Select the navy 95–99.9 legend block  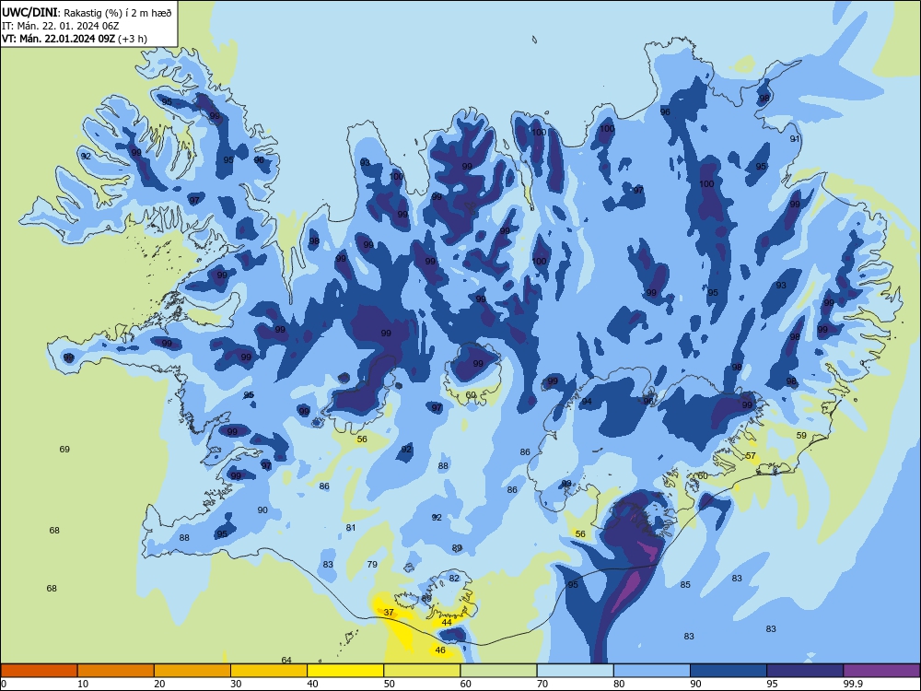coord(805,671)
